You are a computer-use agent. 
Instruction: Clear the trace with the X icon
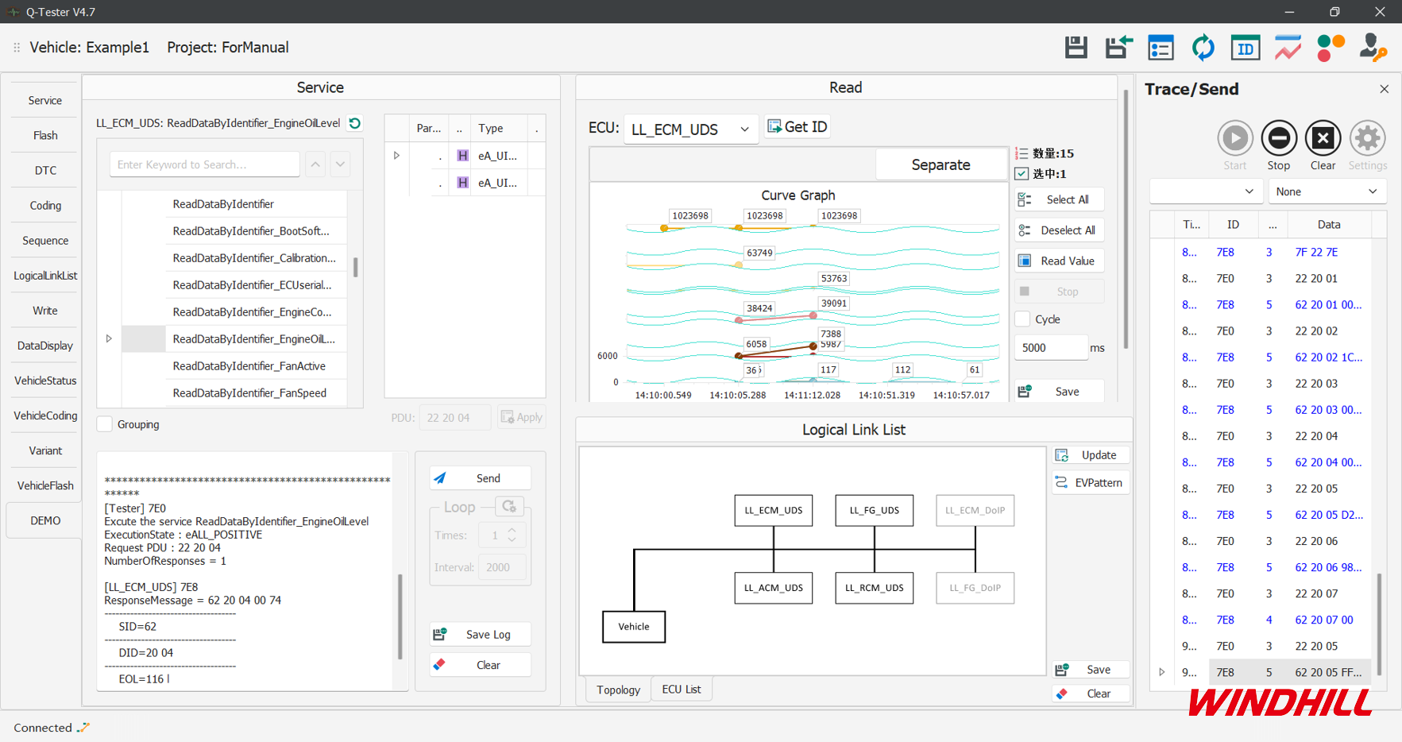tap(1323, 139)
